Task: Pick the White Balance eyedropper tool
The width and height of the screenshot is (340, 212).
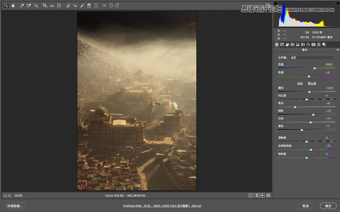Action: [22, 6]
